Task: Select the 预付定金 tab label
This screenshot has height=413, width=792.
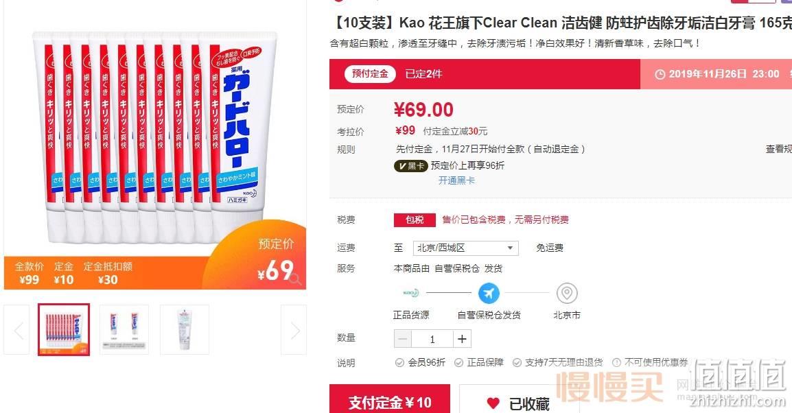Action: 370,73
